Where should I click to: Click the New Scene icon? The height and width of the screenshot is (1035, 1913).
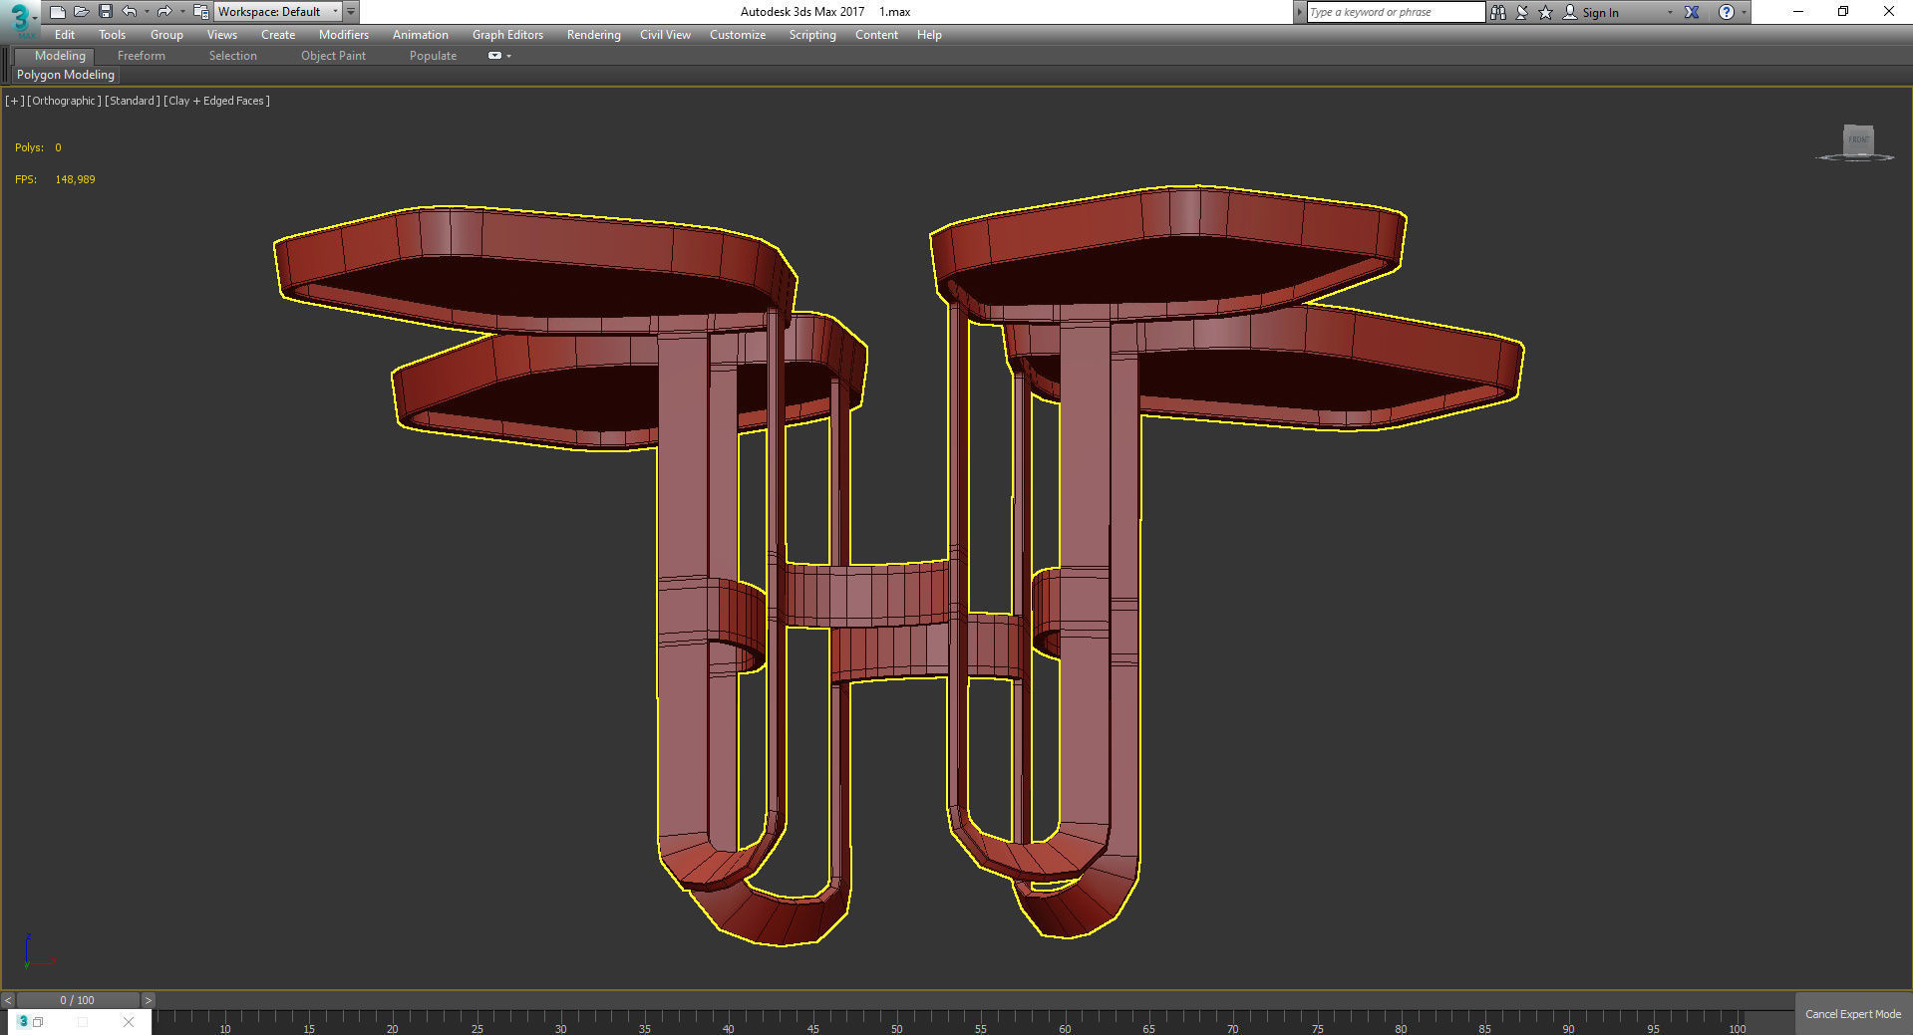58,12
